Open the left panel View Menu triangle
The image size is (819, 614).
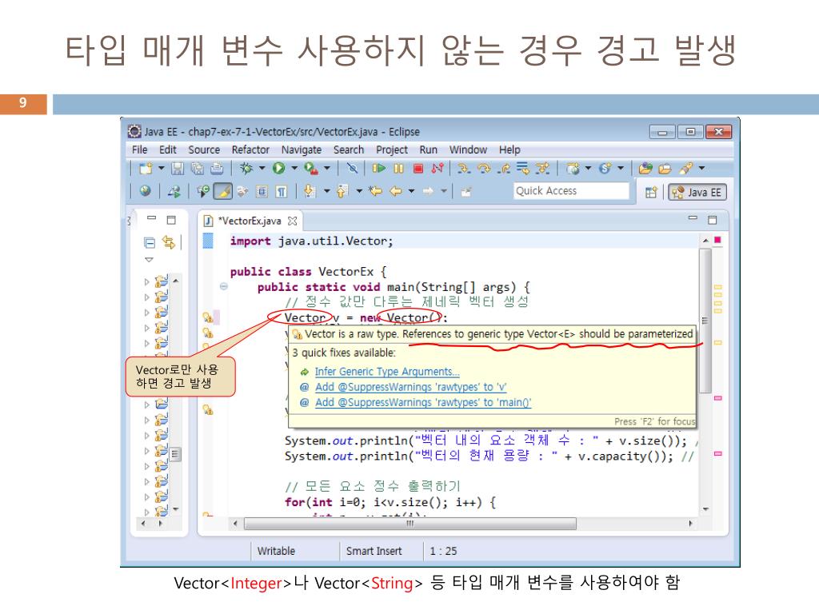coord(150,260)
